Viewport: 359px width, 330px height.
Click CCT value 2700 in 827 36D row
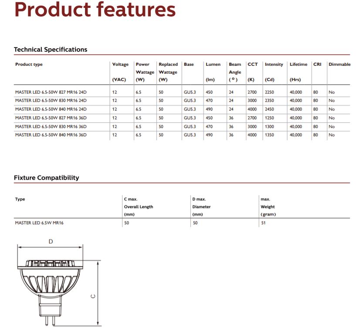[x=252, y=118]
